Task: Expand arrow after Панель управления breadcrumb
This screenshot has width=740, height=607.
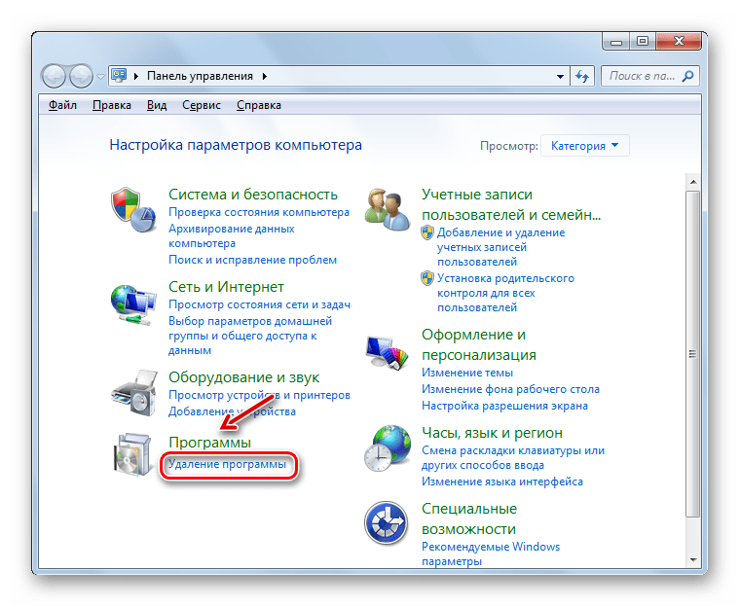Action: (264, 76)
